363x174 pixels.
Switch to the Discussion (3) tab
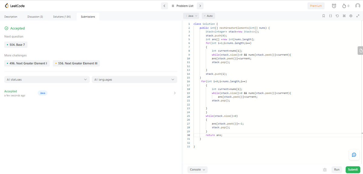coord(35,17)
